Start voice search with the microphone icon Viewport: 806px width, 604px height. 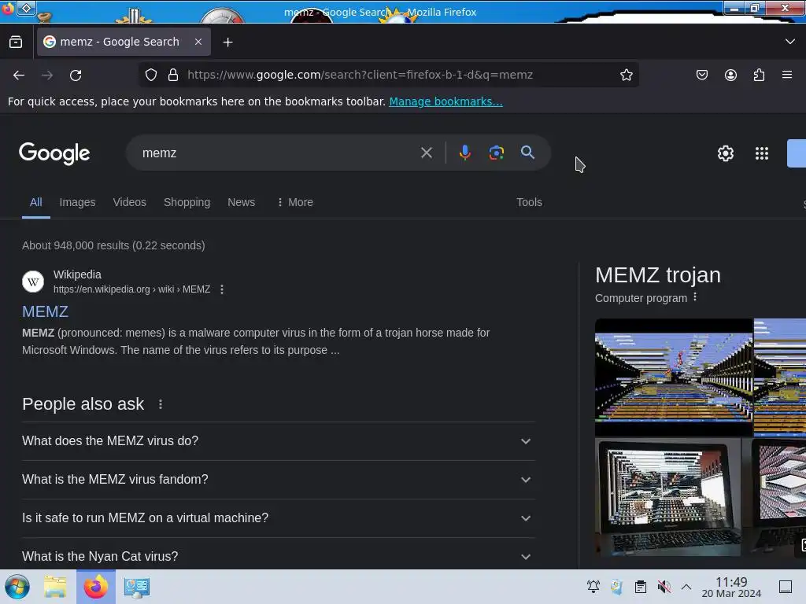tap(464, 153)
